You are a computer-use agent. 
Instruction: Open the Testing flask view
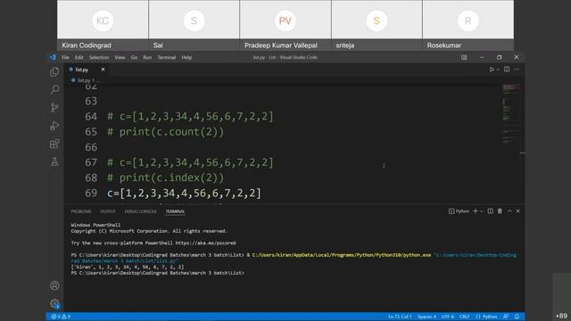(54, 161)
